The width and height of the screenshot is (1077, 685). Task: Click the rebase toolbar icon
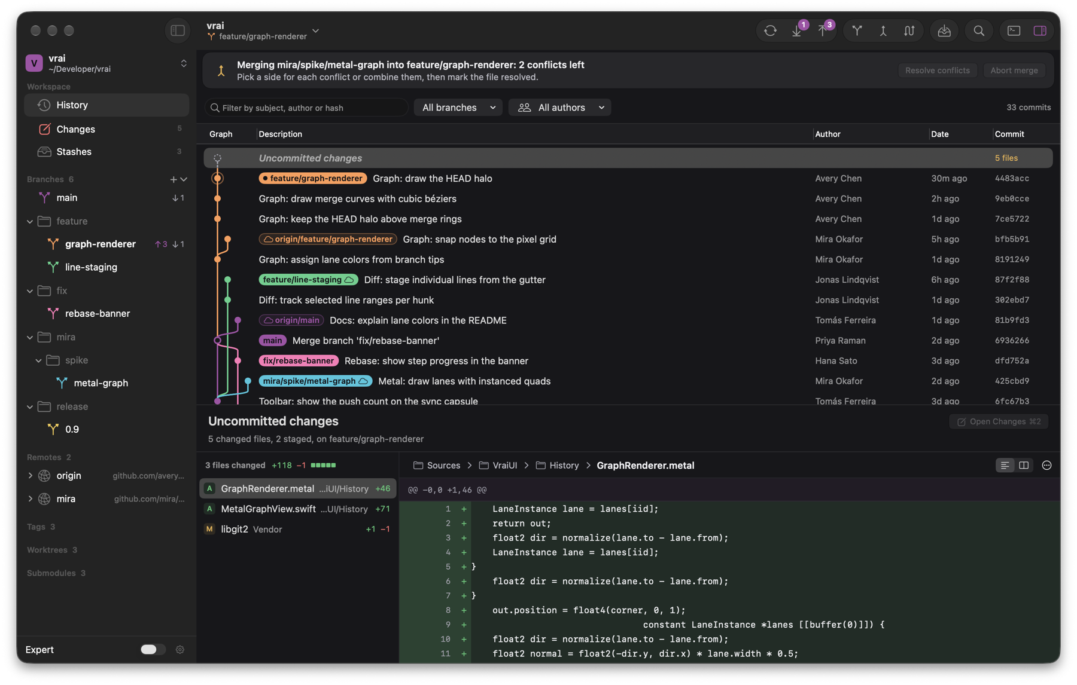909,30
